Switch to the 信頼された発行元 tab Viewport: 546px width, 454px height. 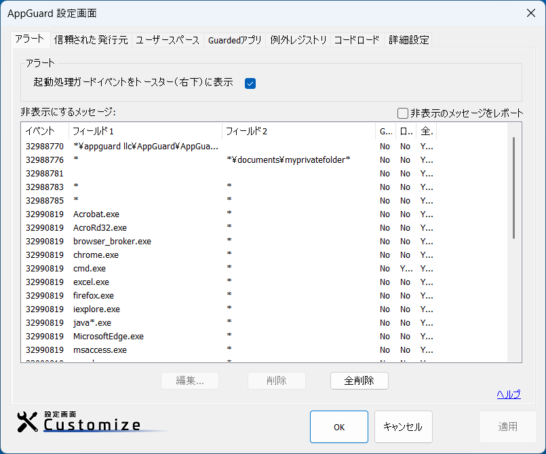(91, 40)
